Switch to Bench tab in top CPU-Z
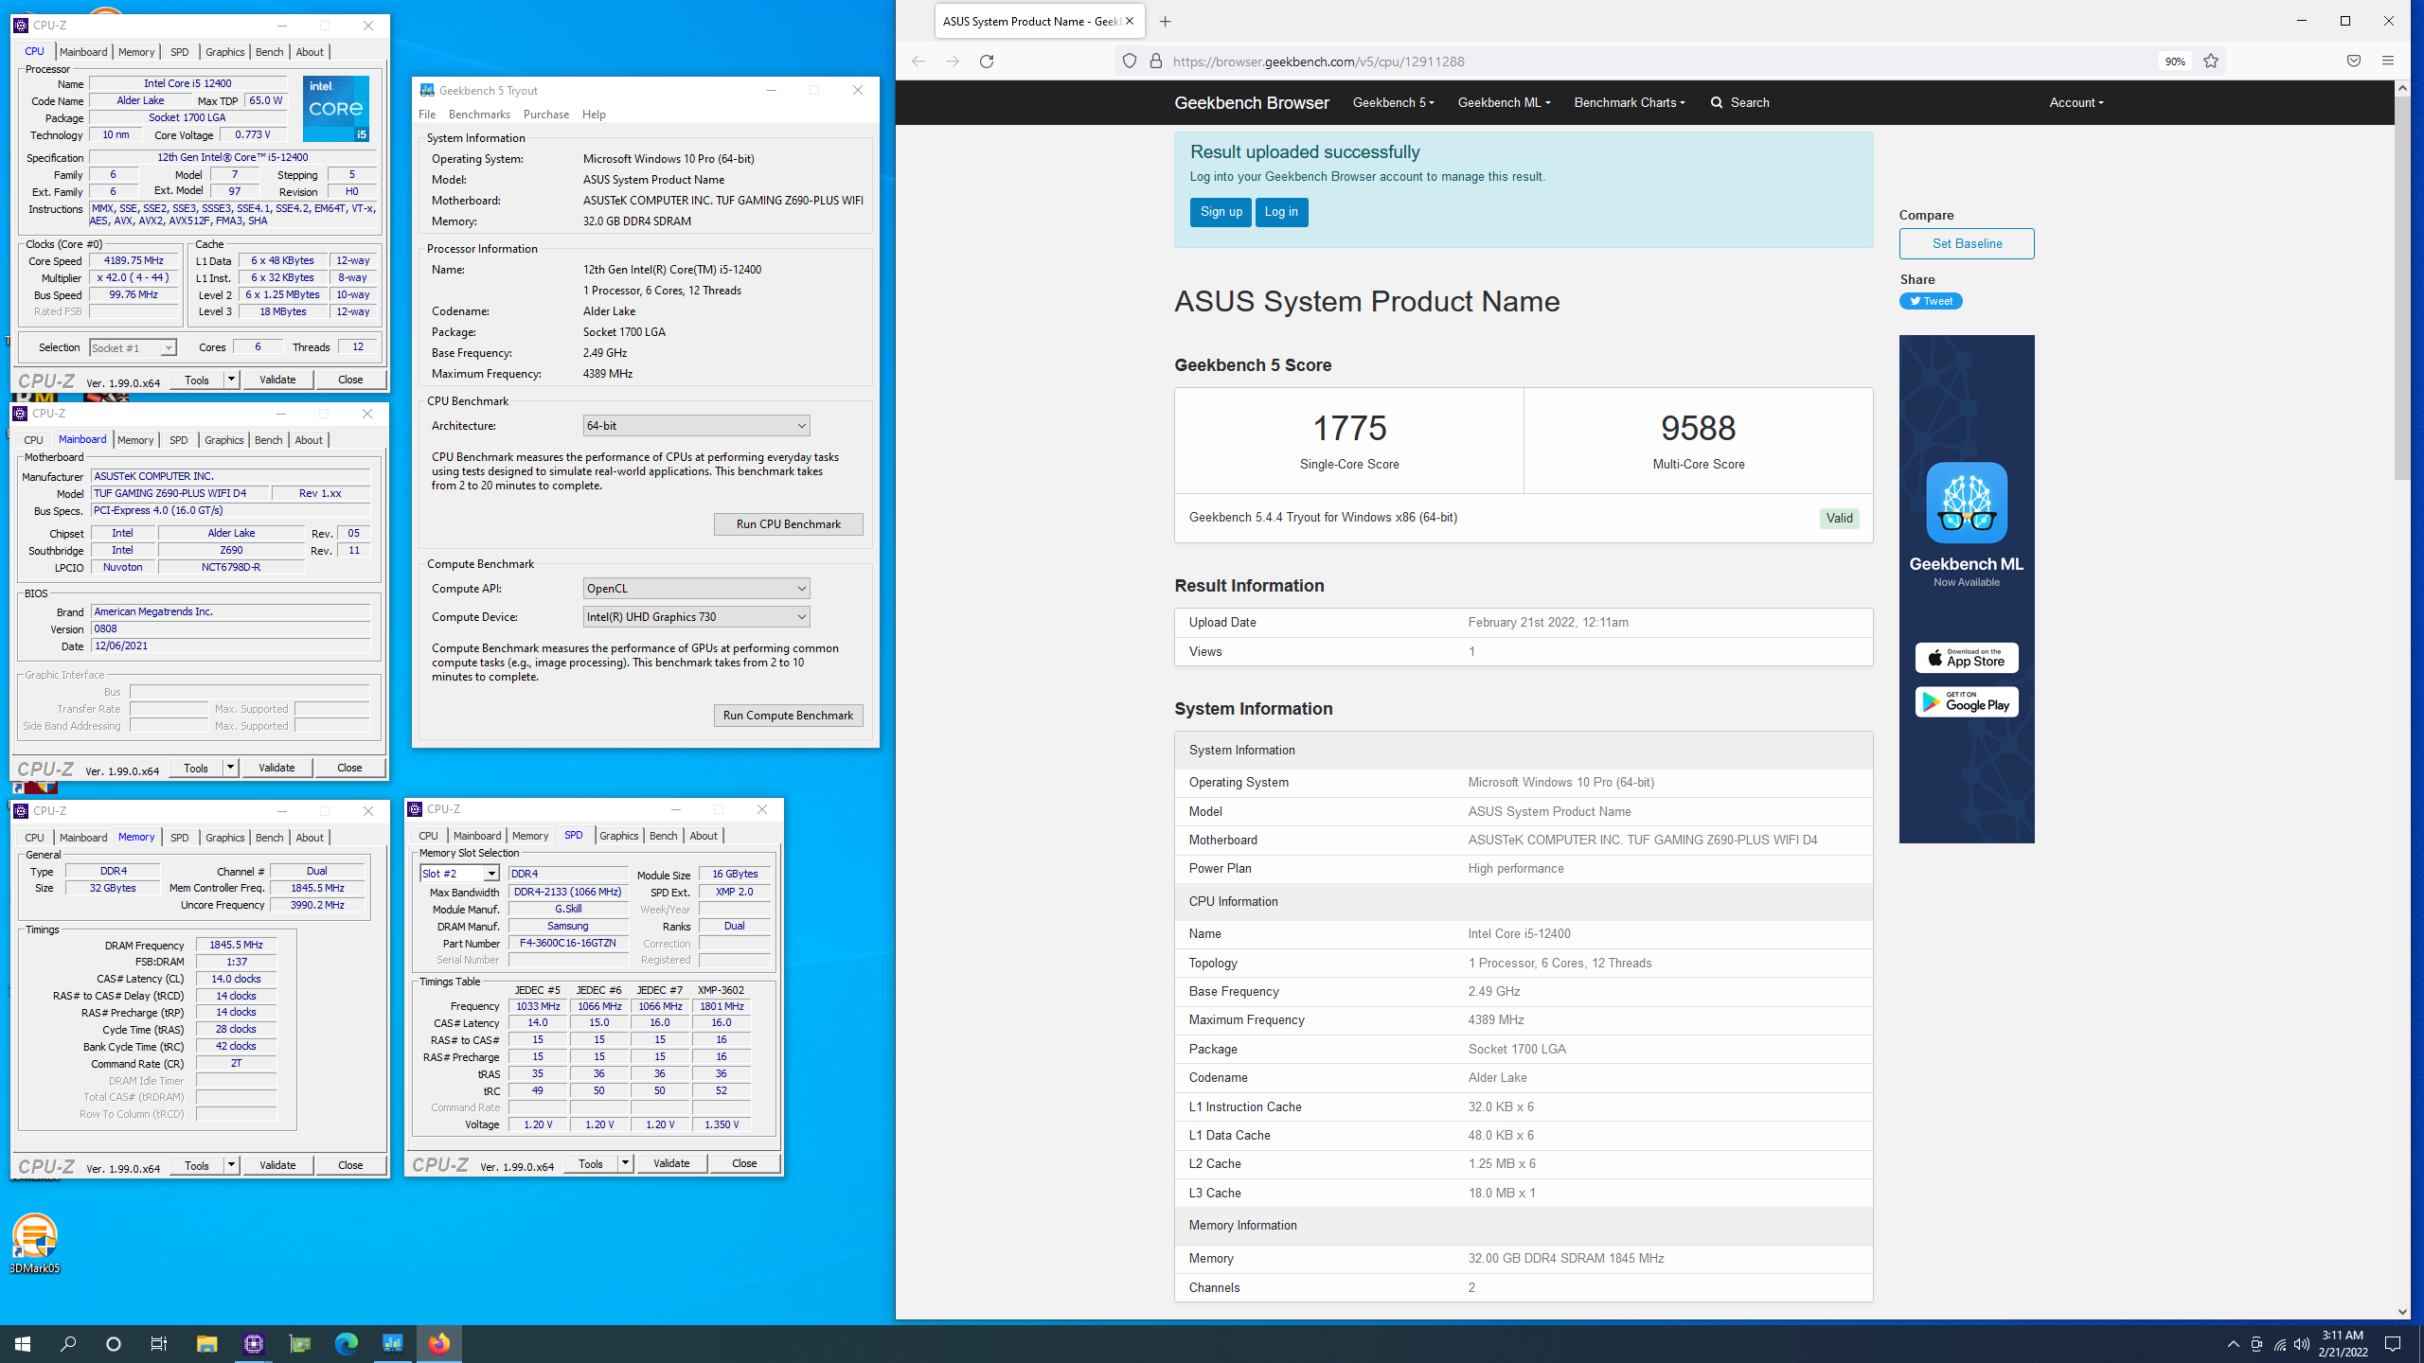The width and height of the screenshot is (2424, 1363). [269, 52]
